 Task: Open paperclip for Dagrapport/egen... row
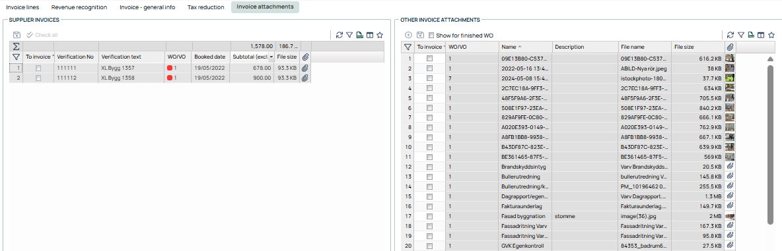point(730,196)
